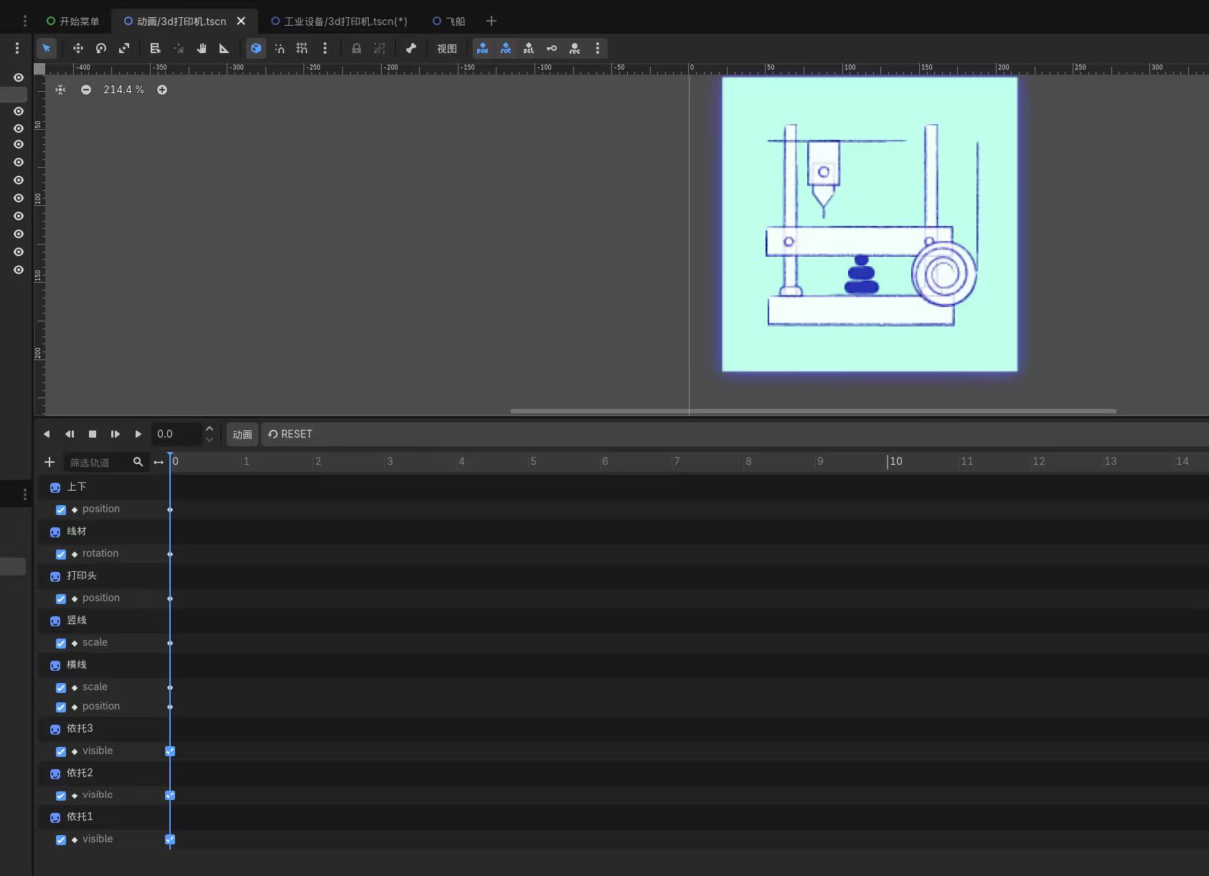This screenshot has height=876, width=1209.
Task: Activate the Rotate tool
Action: click(x=100, y=48)
